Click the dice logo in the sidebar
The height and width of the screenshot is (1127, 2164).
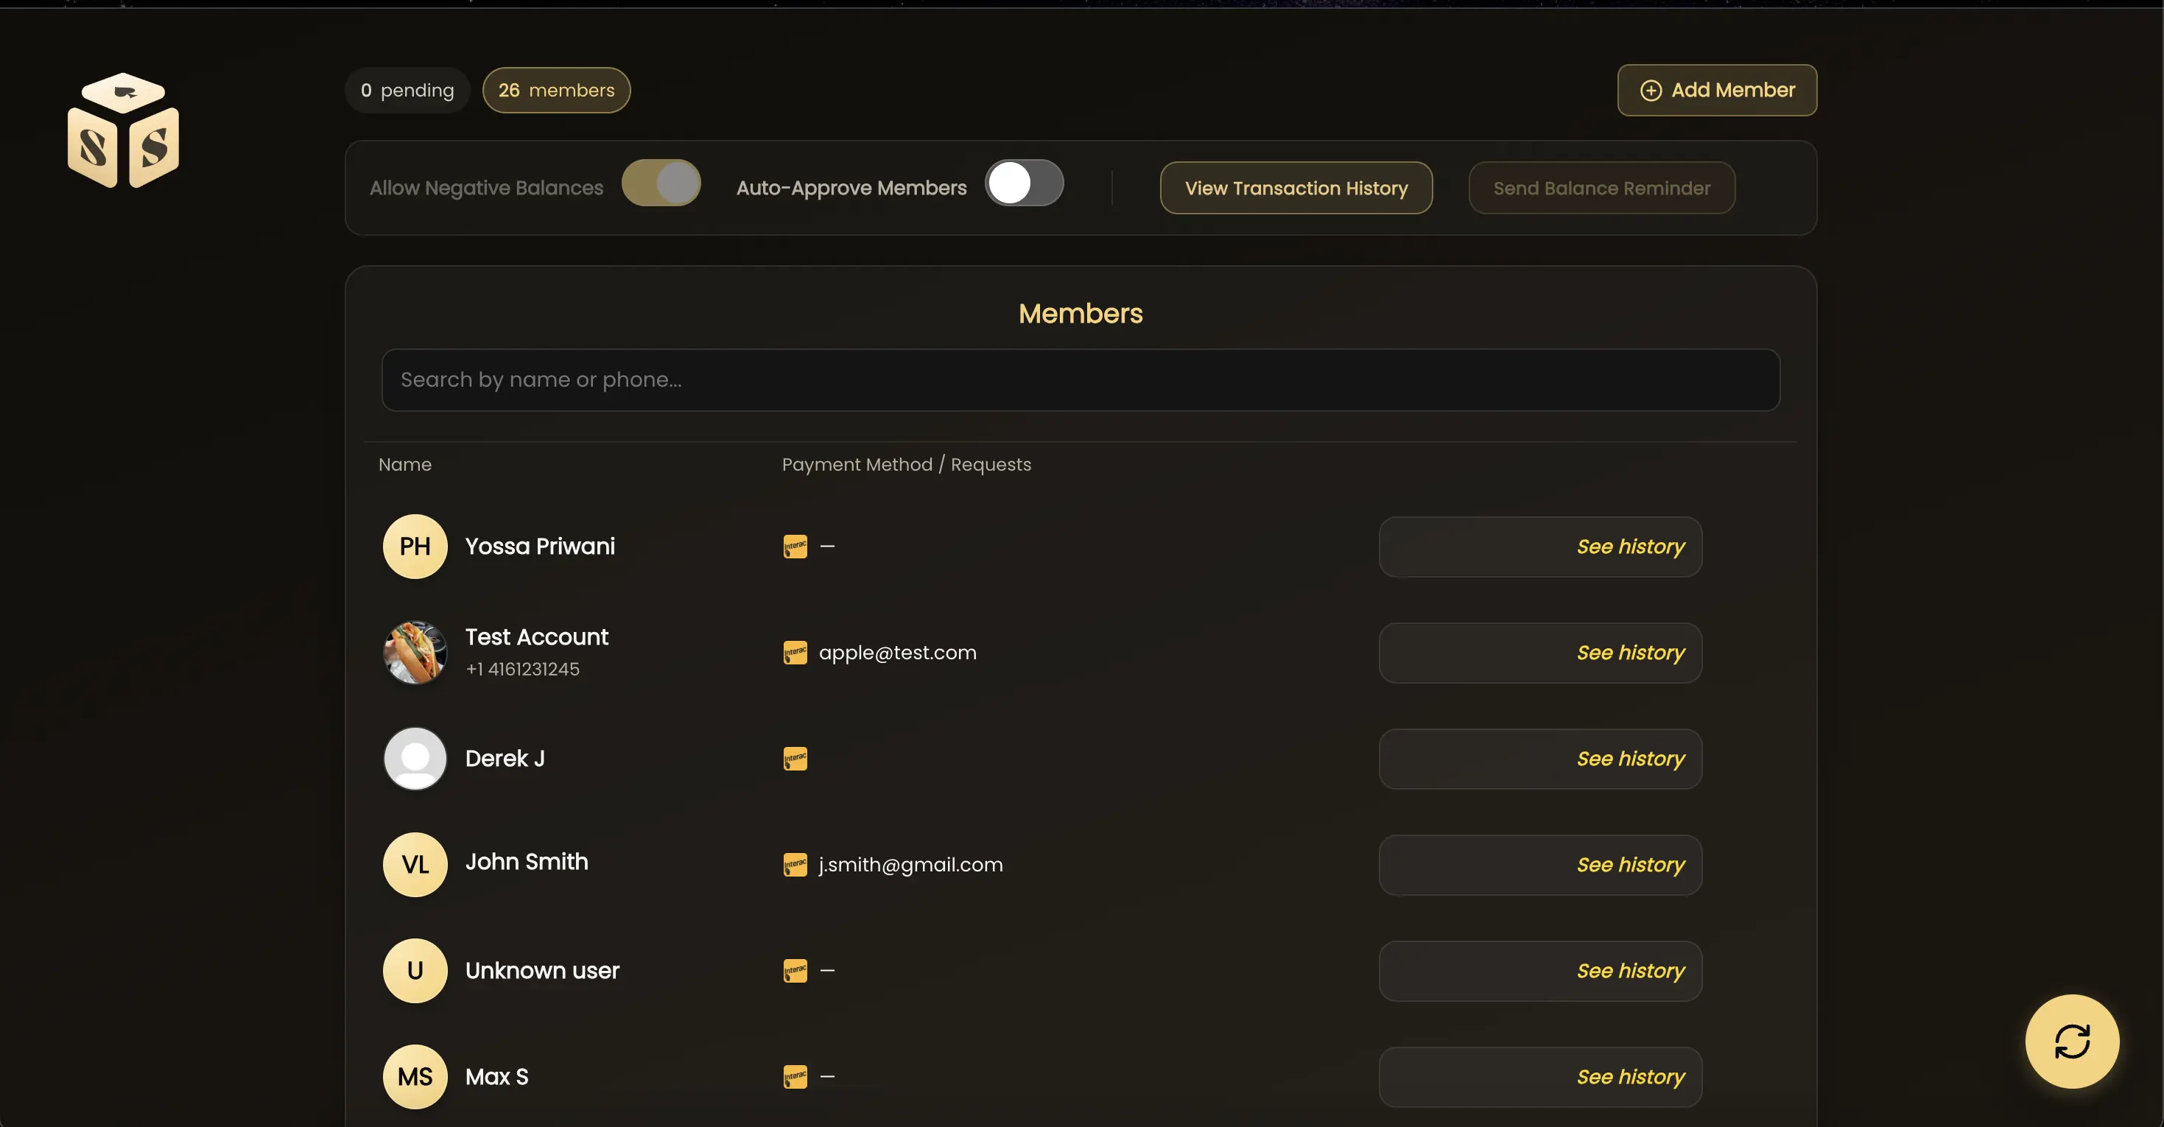pyautogui.click(x=124, y=130)
